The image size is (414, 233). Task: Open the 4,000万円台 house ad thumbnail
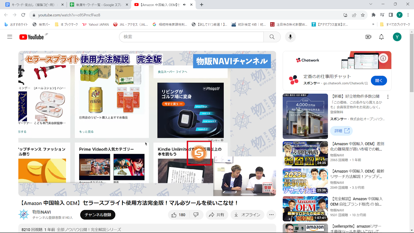tap(305, 116)
